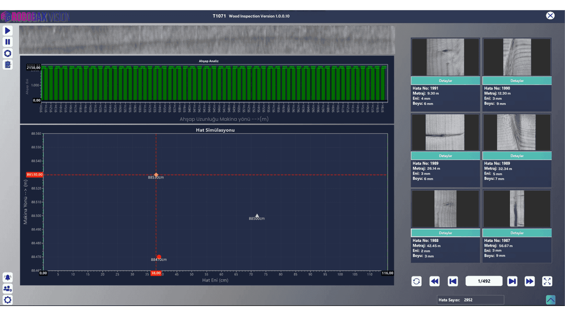Toggle fullscreen defect gallery icon
The image size is (565, 316).
tap(547, 281)
